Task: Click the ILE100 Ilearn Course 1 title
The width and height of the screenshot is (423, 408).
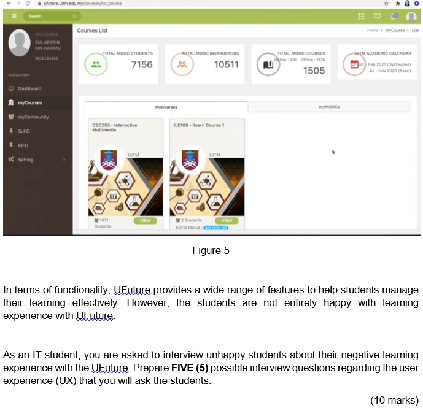Action: (199, 125)
